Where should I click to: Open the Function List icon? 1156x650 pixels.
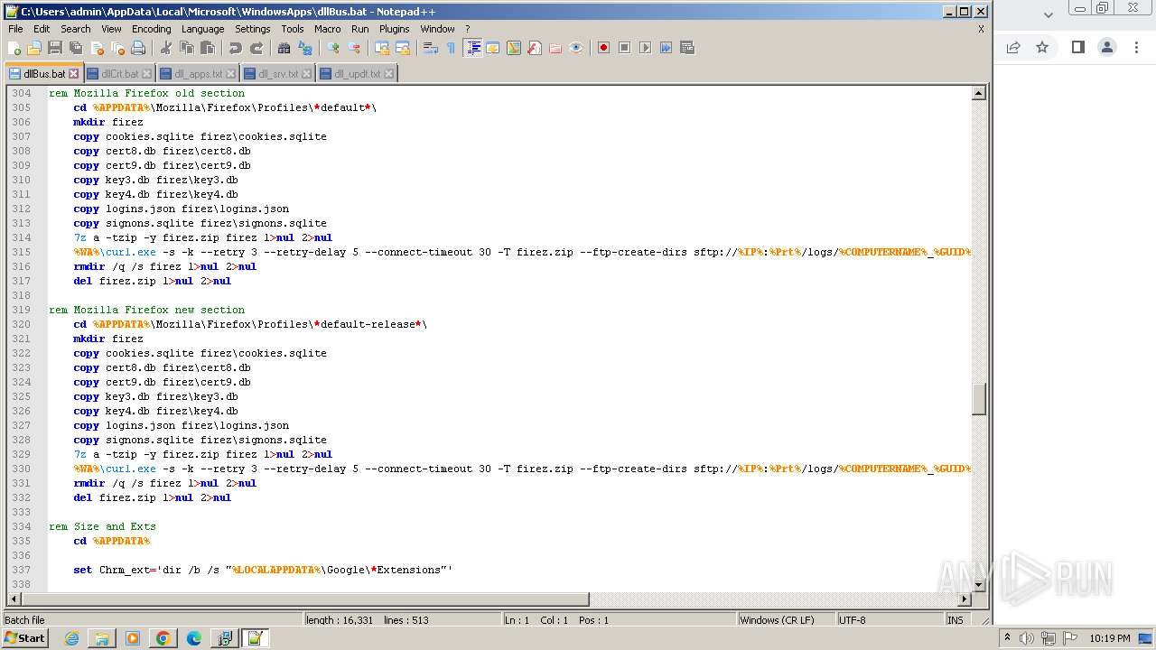(x=535, y=48)
